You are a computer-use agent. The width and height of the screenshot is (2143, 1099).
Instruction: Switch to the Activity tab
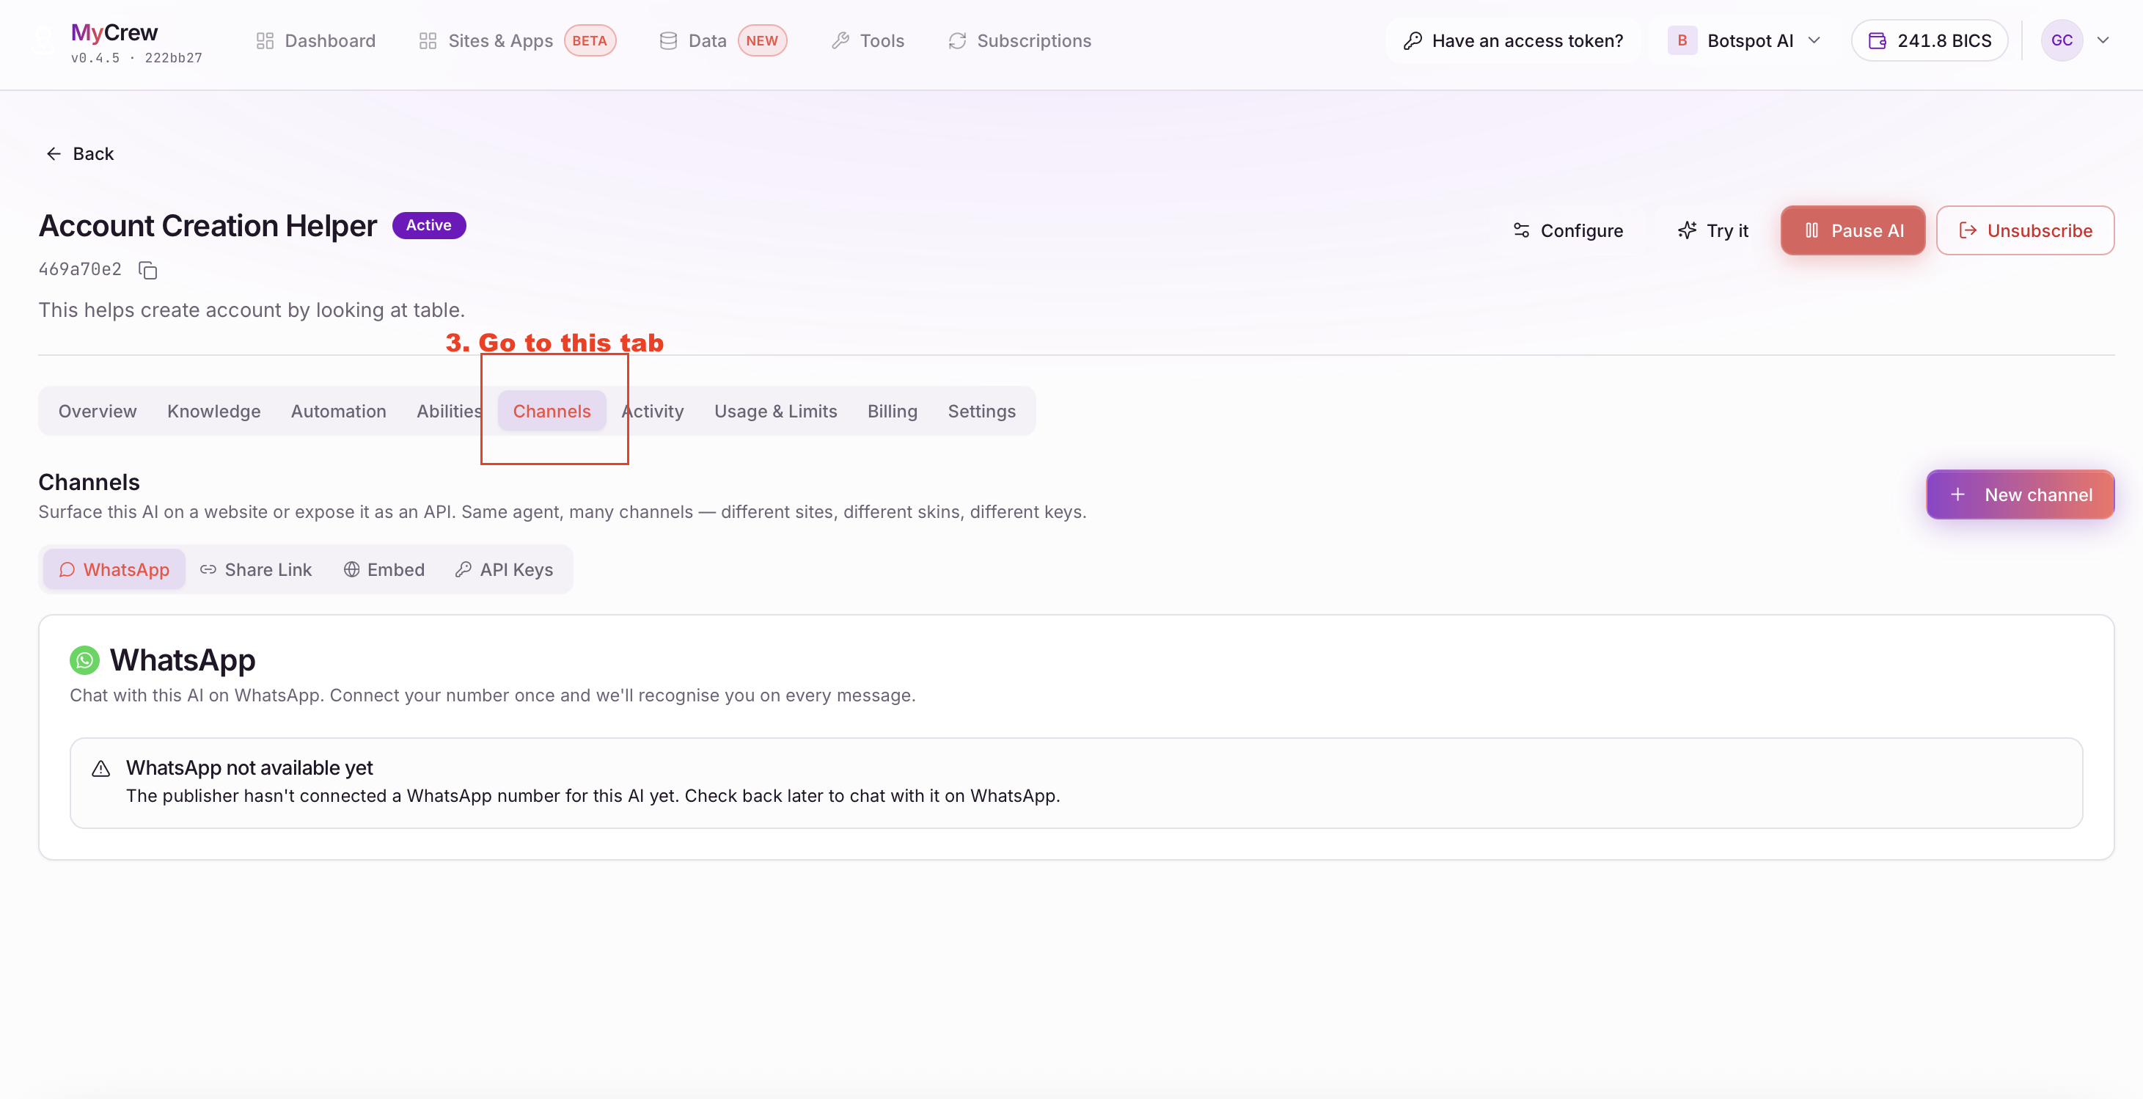[x=653, y=411]
